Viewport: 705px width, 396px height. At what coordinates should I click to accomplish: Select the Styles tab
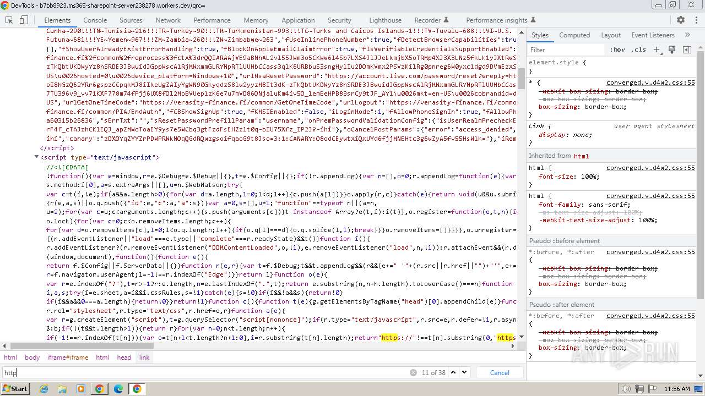click(540, 35)
